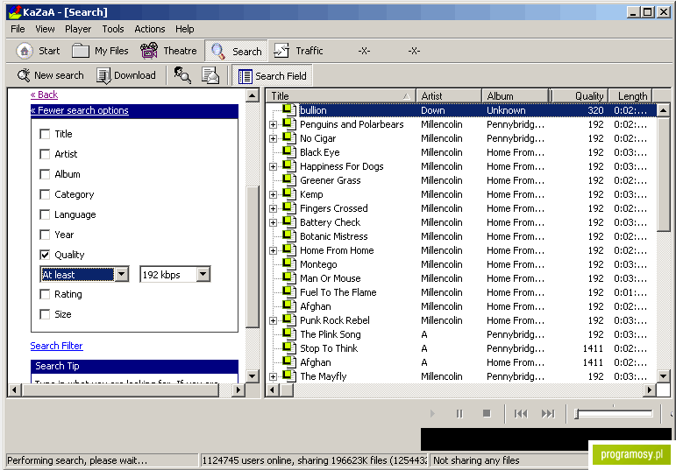The width and height of the screenshot is (676, 470).
Task: Click the KaZaA title bar icon
Action: tap(15, 11)
